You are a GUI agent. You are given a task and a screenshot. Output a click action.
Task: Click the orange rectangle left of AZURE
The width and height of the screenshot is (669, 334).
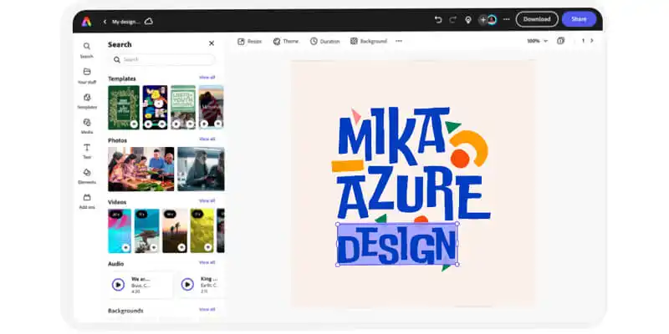click(x=347, y=166)
